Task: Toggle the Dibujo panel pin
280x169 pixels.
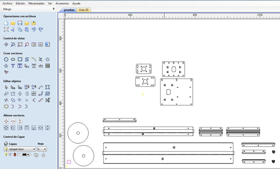Action: click(54, 9)
